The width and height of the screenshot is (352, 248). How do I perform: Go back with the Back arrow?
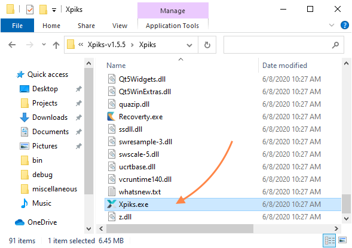click(x=12, y=45)
